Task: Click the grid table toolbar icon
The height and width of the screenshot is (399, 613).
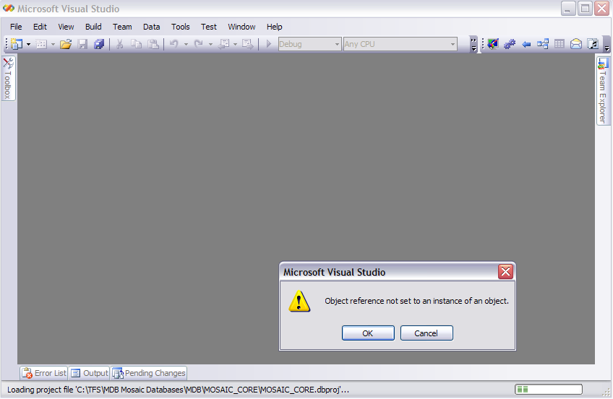Action: pyautogui.click(x=560, y=44)
